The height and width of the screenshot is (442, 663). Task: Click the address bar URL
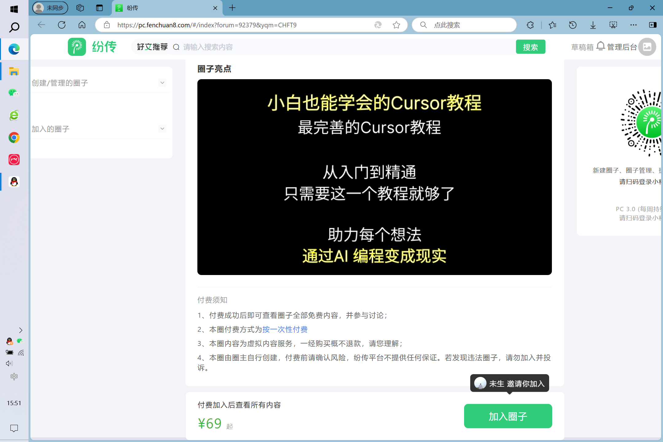207,25
